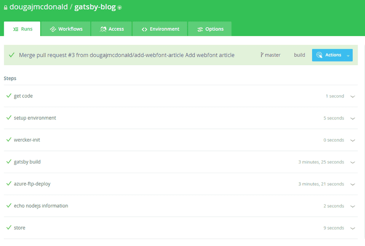Click the wercker-init step name

27,140
